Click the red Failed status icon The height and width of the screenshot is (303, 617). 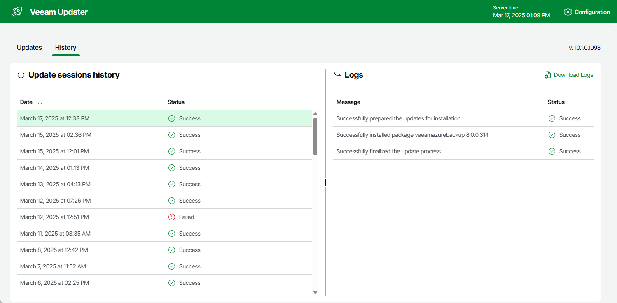[172, 217]
